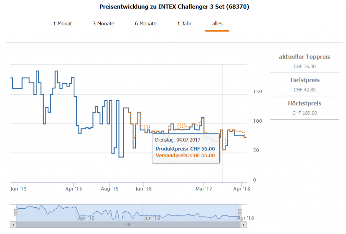The width and height of the screenshot is (346, 234).
Task: Click the Jun '13 x-axis label
Action: pos(19,189)
